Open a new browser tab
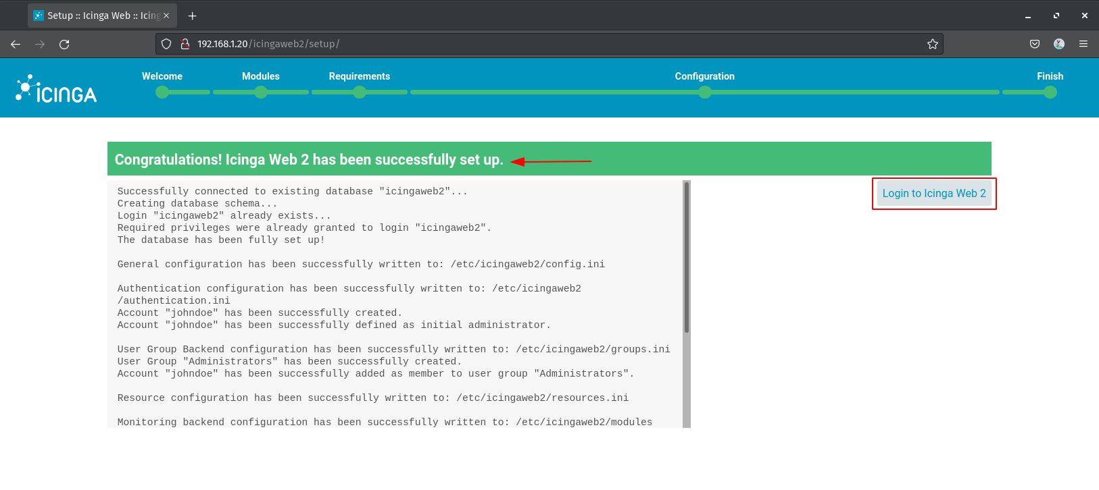1099x490 pixels. (192, 16)
